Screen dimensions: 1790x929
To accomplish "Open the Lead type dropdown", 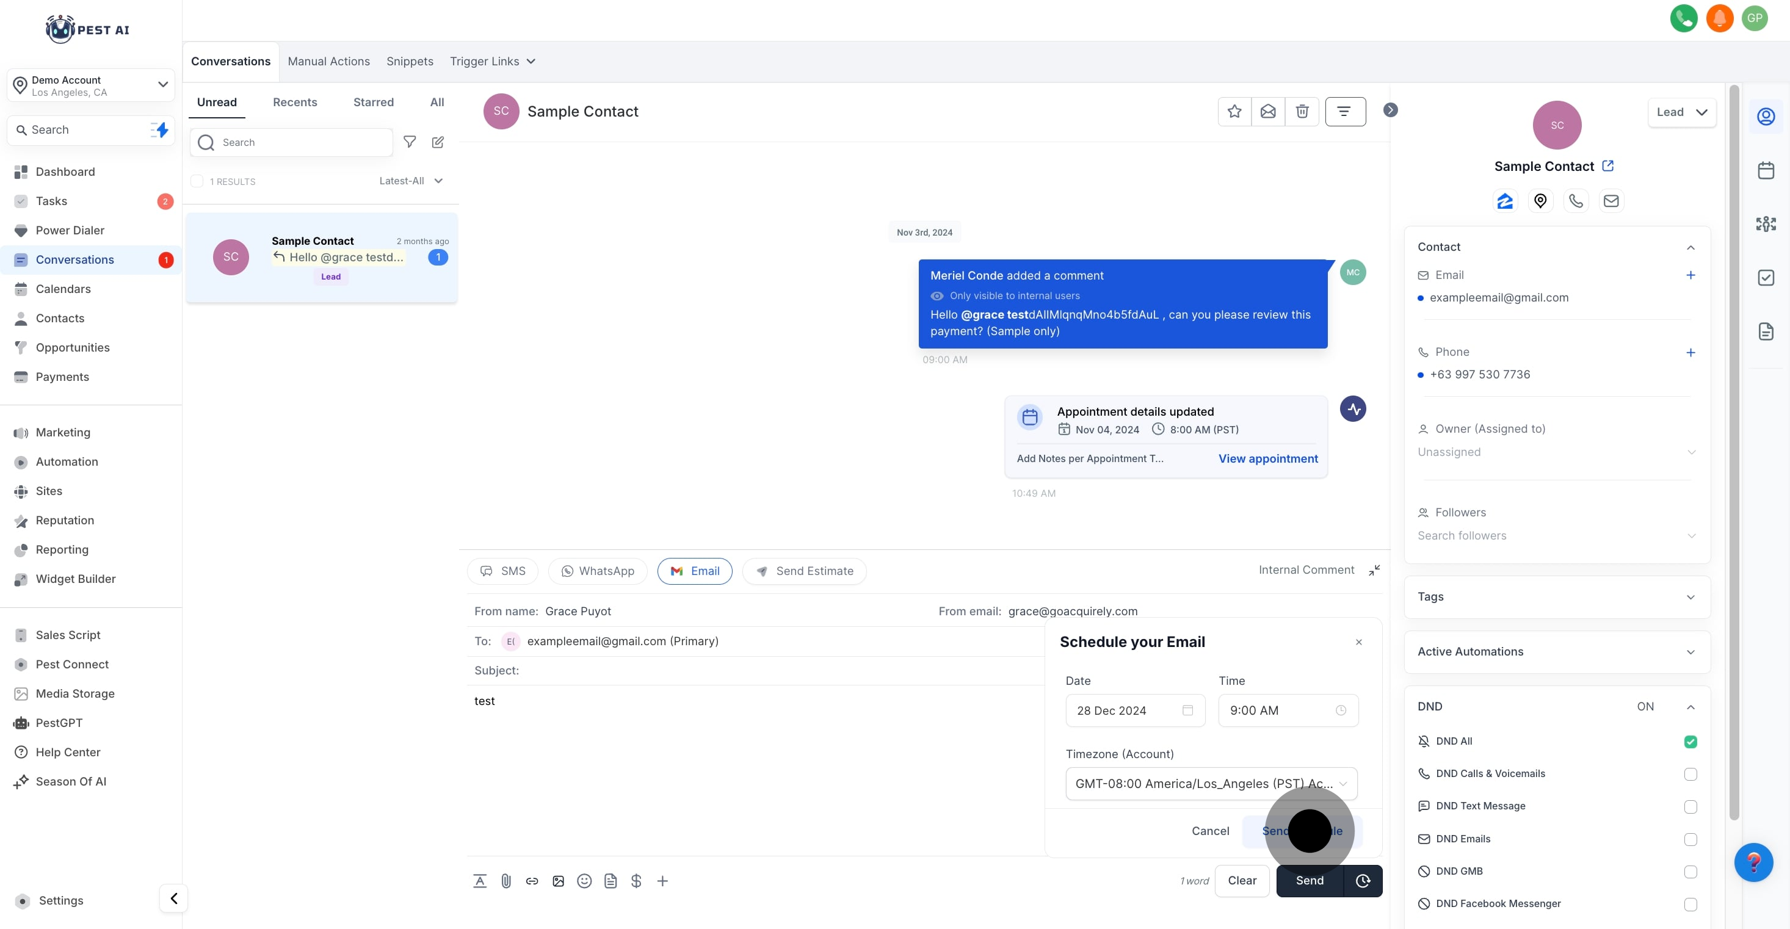I will [1681, 112].
